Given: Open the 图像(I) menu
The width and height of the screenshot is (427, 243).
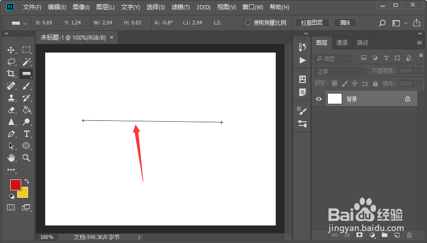Looking at the screenshot, I should [x=81, y=7].
